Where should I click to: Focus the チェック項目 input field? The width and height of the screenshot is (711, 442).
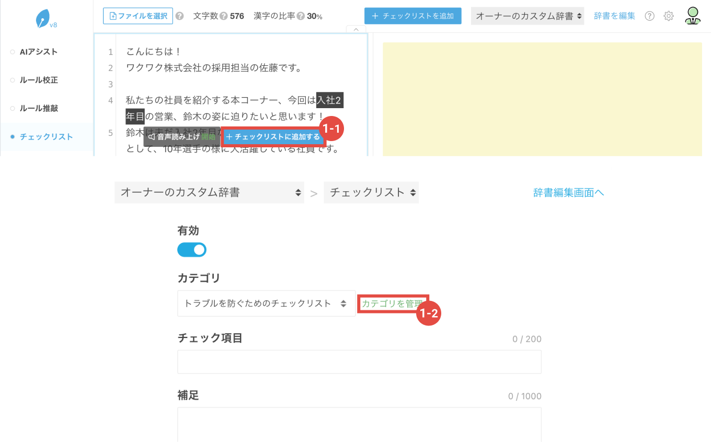point(359,362)
